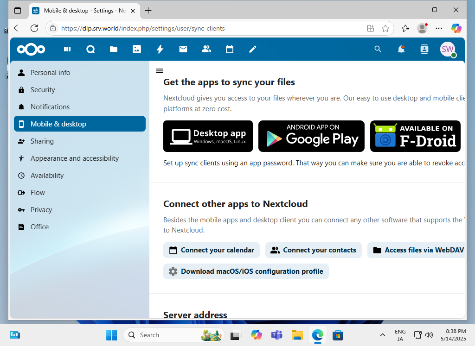Click inside the browser address bar

[x=186, y=28]
